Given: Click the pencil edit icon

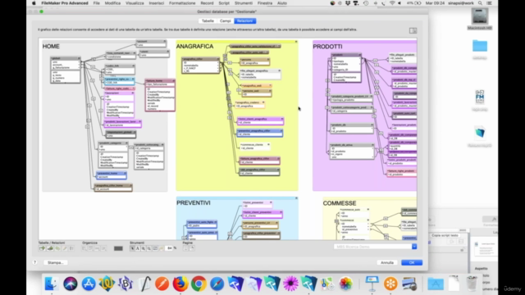Looking at the screenshot, I should (x=65, y=248).
